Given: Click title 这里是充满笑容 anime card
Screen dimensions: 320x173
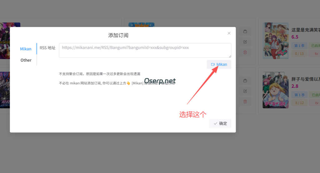Looking at the screenshot, I should tap(306, 30).
